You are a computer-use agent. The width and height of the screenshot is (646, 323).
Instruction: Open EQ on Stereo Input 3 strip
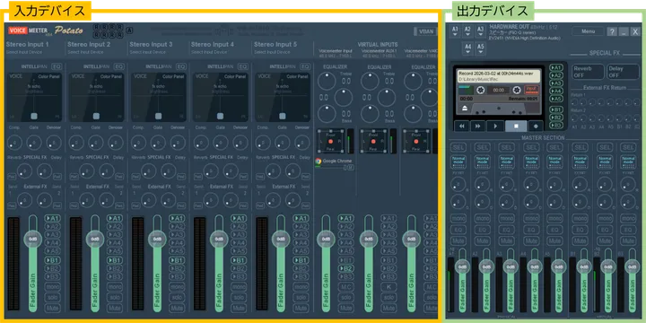(181, 66)
